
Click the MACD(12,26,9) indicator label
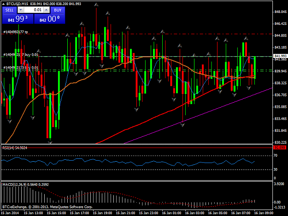point(25,185)
